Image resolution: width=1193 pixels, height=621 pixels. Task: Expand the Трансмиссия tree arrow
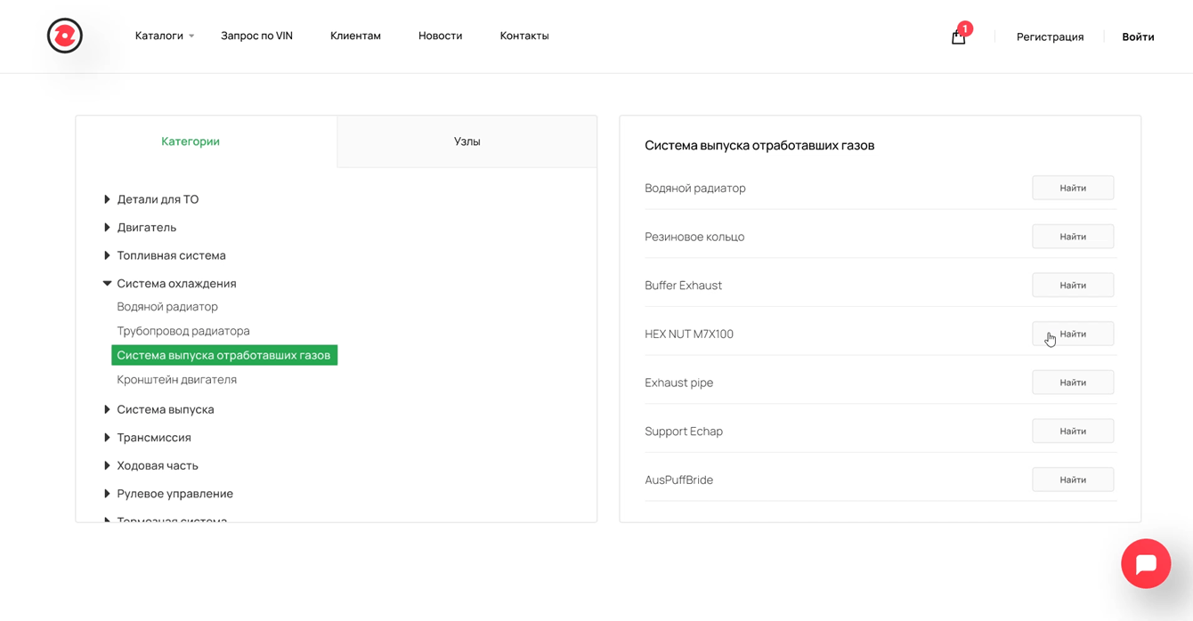click(107, 438)
